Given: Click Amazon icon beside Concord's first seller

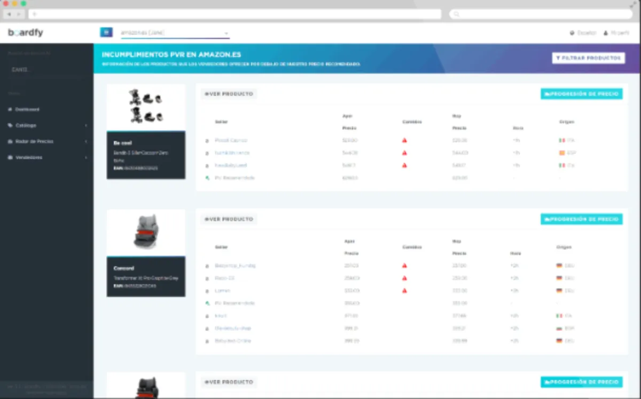Looking at the screenshot, I should click(x=207, y=266).
